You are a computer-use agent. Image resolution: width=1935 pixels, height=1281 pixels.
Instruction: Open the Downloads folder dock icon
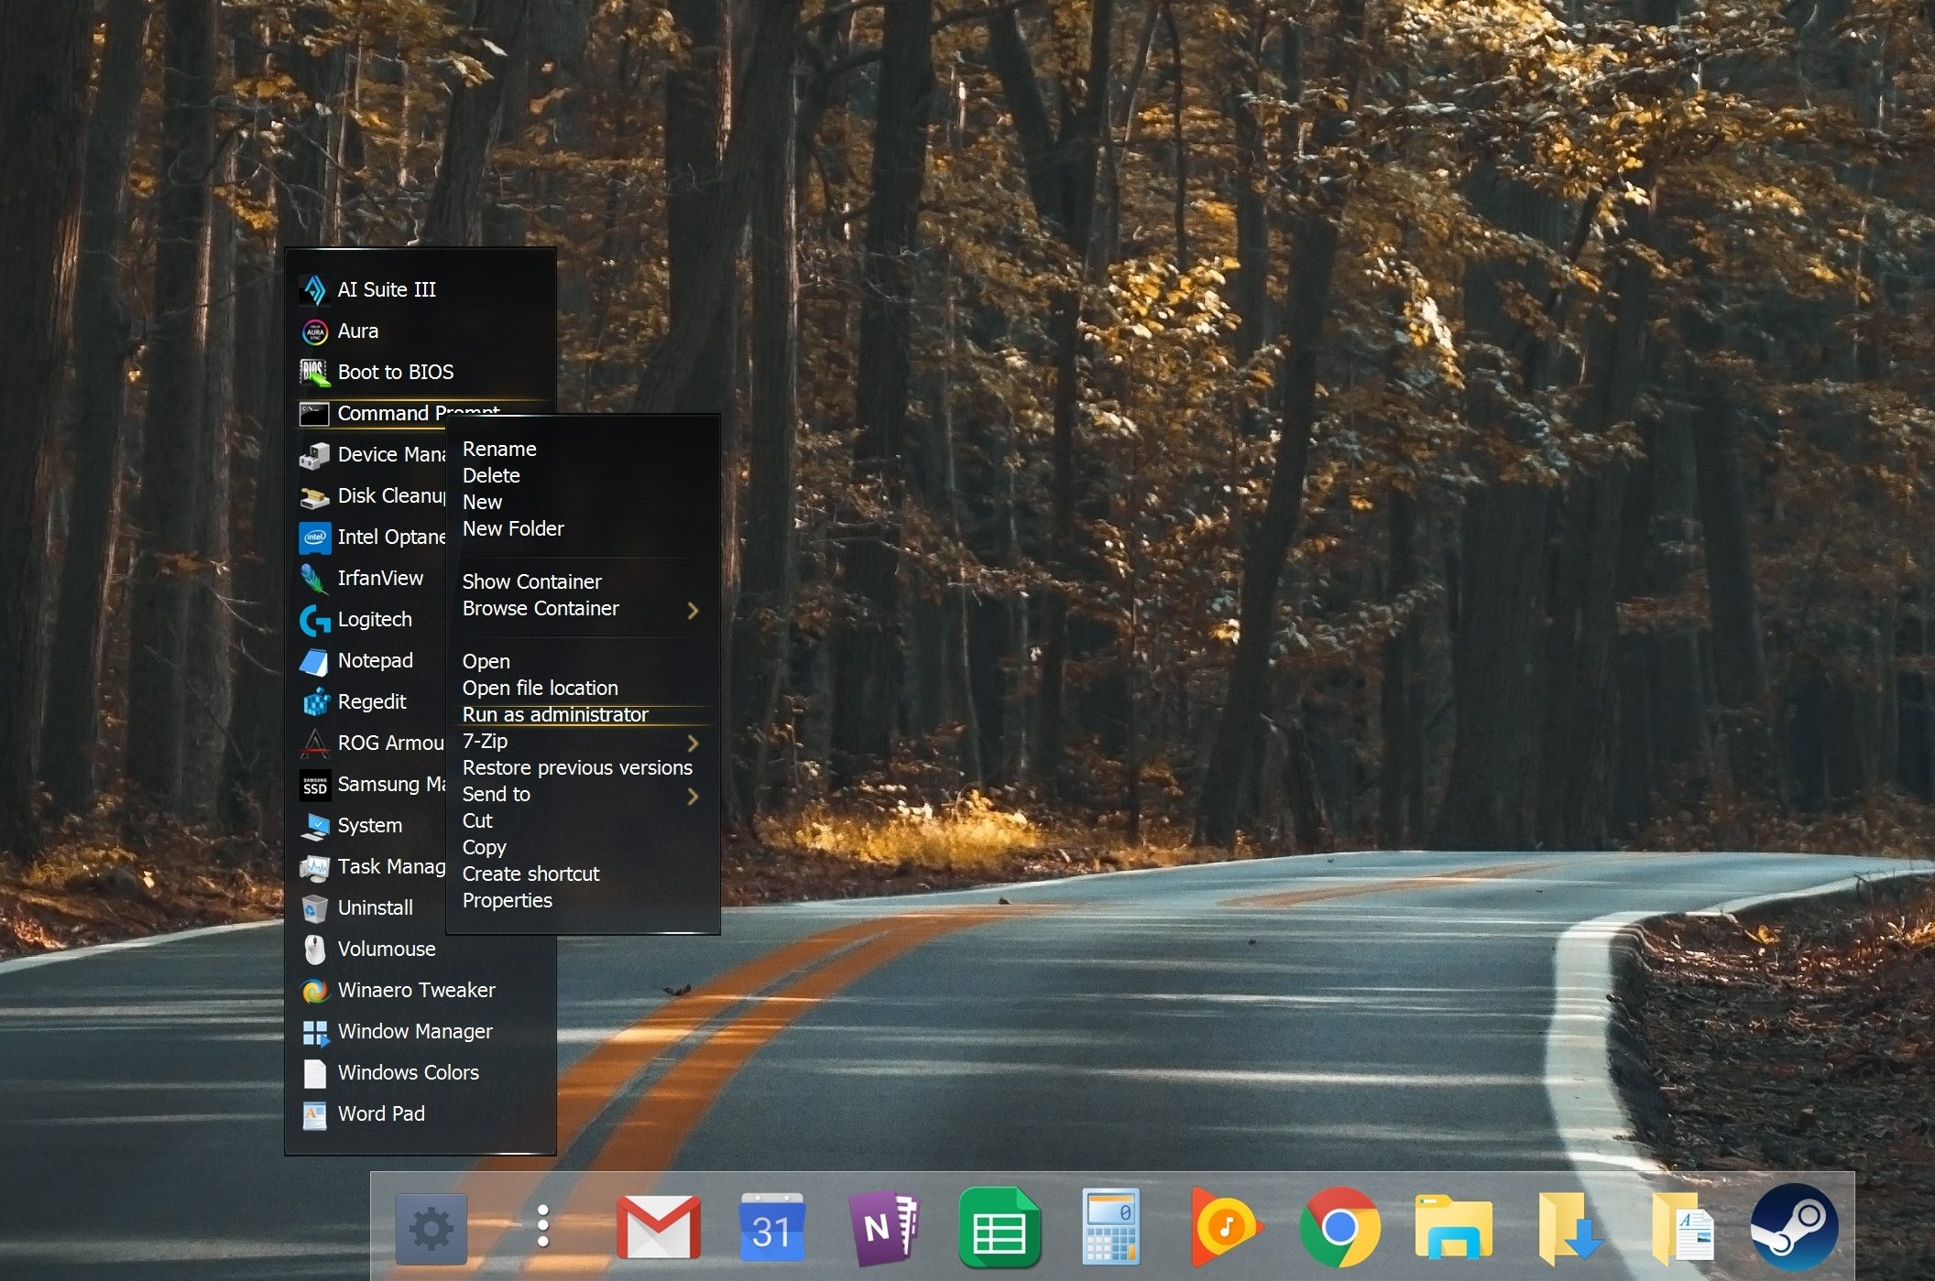click(1569, 1227)
